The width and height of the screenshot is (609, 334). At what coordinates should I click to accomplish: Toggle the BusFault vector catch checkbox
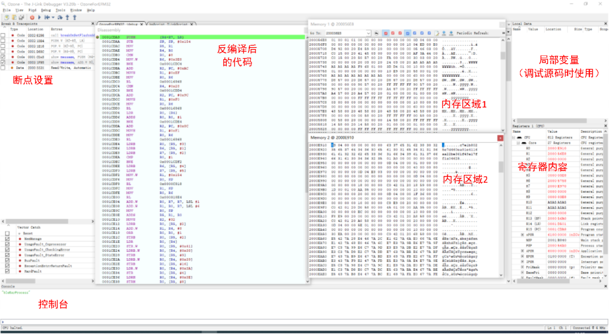point(7,261)
